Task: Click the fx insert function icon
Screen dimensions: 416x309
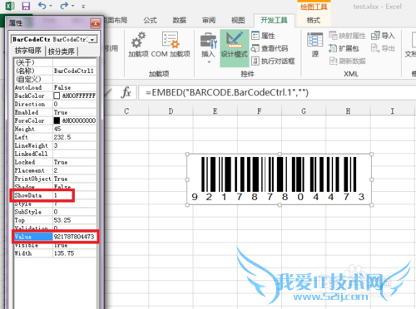Action: click(x=126, y=92)
